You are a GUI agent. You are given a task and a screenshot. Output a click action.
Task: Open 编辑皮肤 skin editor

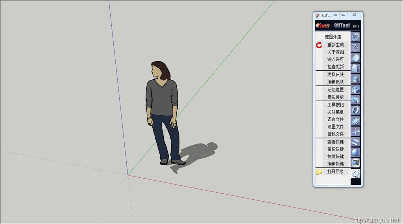pos(335,82)
